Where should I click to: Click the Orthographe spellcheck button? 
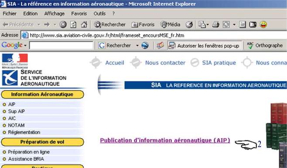point(264,45)
